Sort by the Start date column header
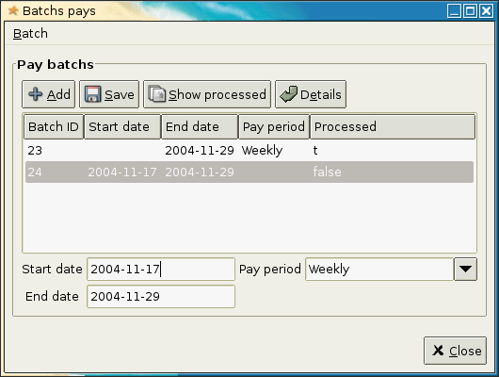Image resolution: width=499 pixels, height=377 pixels. point(122,127)
